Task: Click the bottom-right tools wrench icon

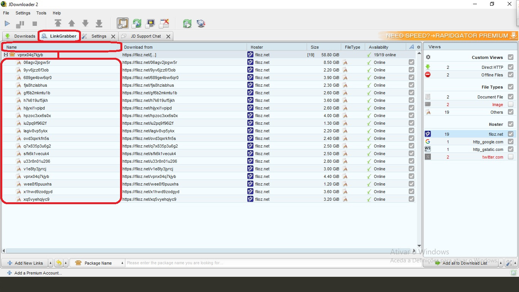Action: click(509, 263)
